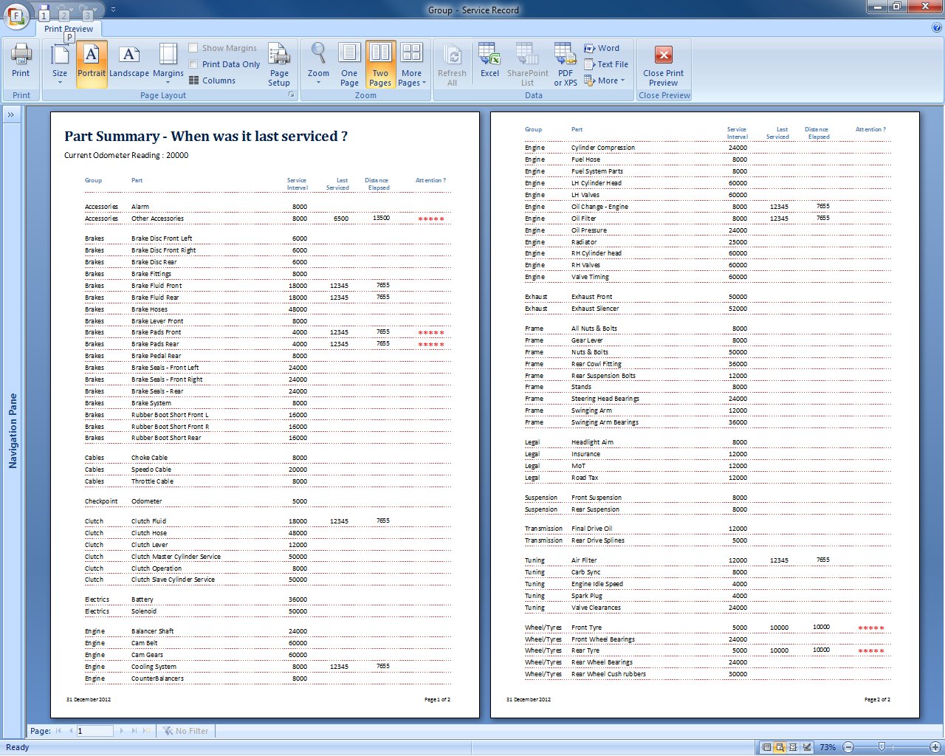Open the Columns settings
Viewport: 945px width, 756px height.
click(213, 80)
